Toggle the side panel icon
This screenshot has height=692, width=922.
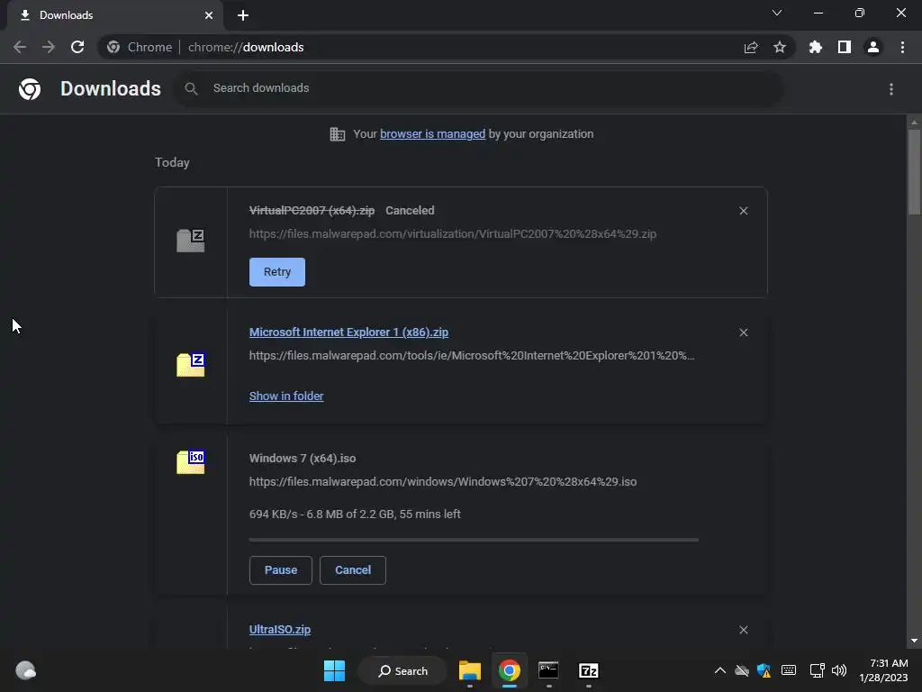845,47
